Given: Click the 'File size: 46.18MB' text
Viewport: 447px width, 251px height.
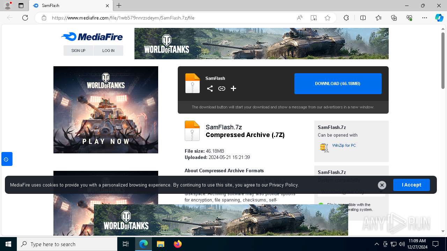Looking at the screenshot, I should (x=204, y=151).
